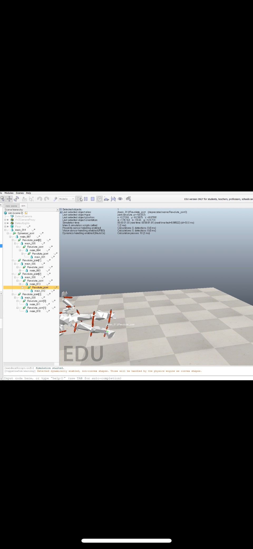Start the simulation with the play button
Viewport: 253px width, 549px height.
click(79, 199)
